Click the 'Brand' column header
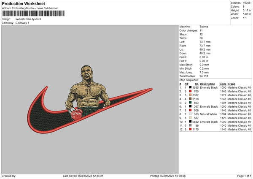Viewport: 253px width, 179px height. tap(231, 84)
